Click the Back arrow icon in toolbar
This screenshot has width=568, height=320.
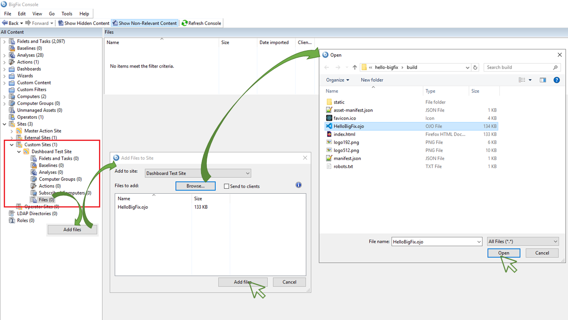click(x=5, y=23)
